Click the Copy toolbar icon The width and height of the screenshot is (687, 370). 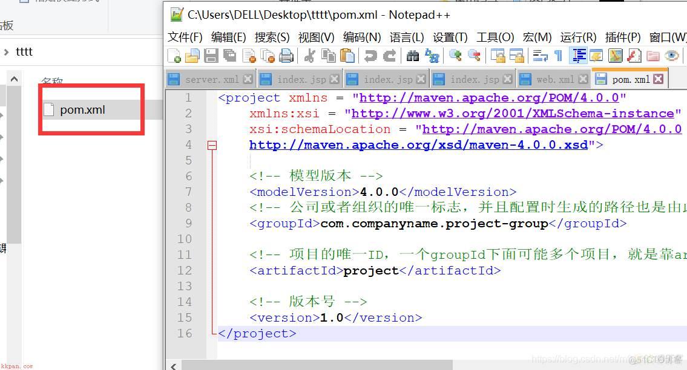pos(328,56)
